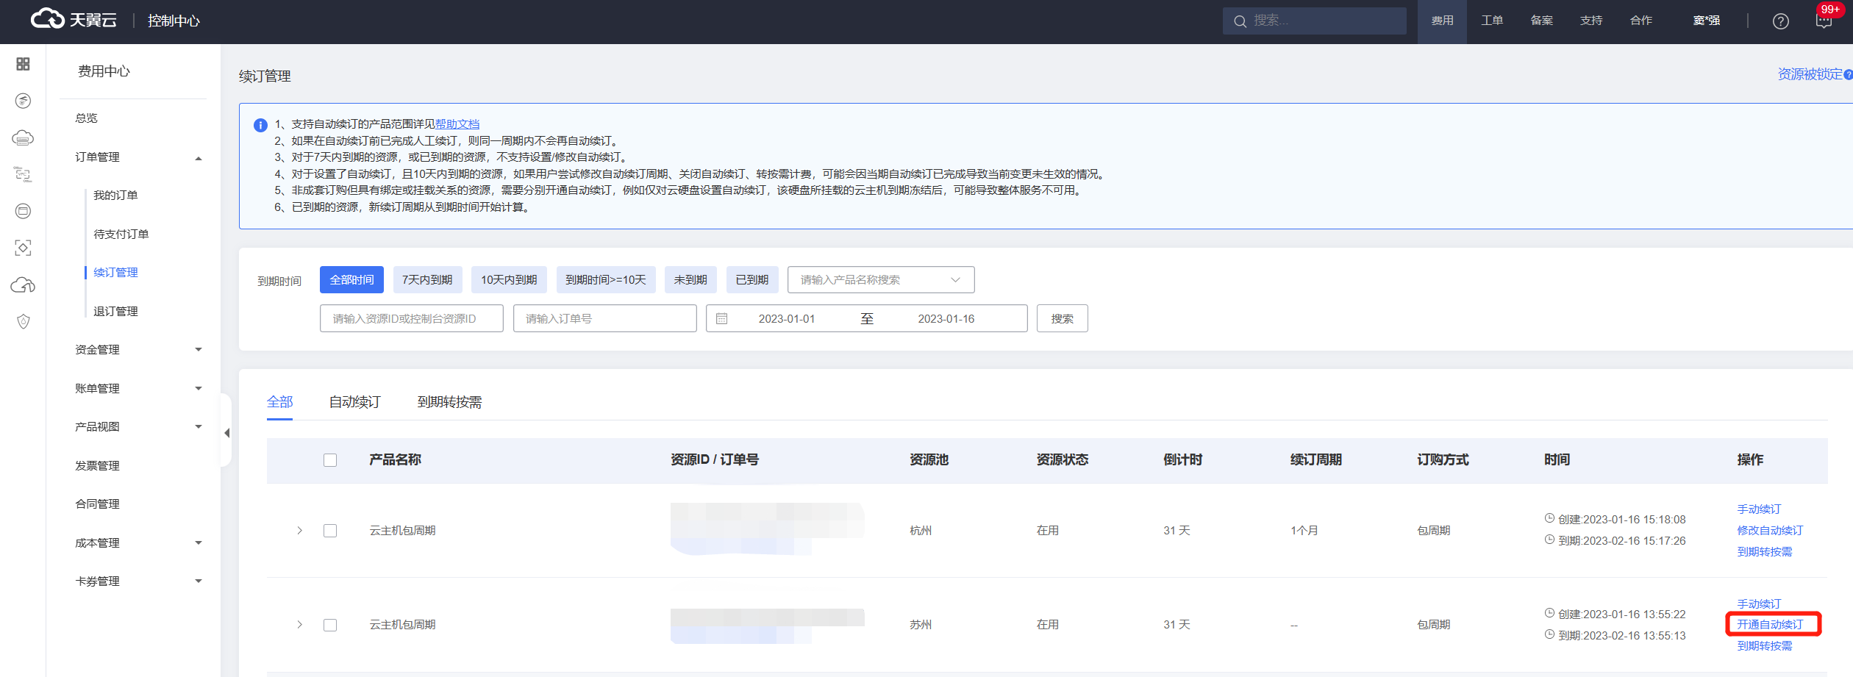Open the help question mark icon
This screenshot has width=1853, height=677.
tap(1780, 21)
